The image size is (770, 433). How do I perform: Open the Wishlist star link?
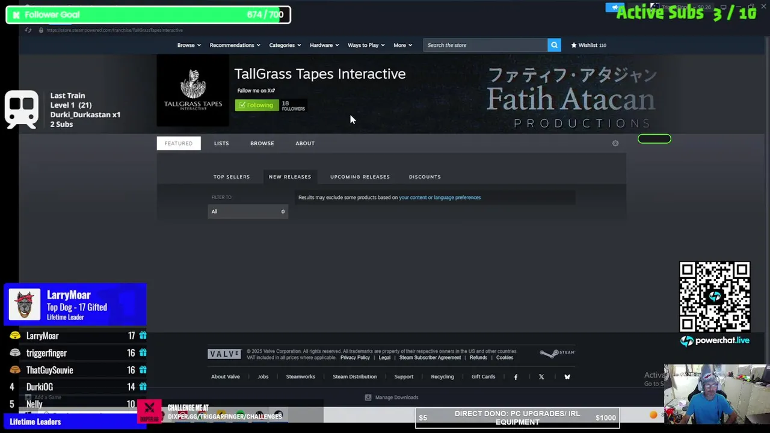point(588,45)
